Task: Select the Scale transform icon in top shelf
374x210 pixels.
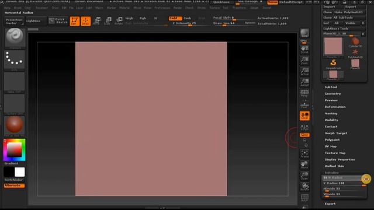Action: pyautogui.click(x=108, y=21)
